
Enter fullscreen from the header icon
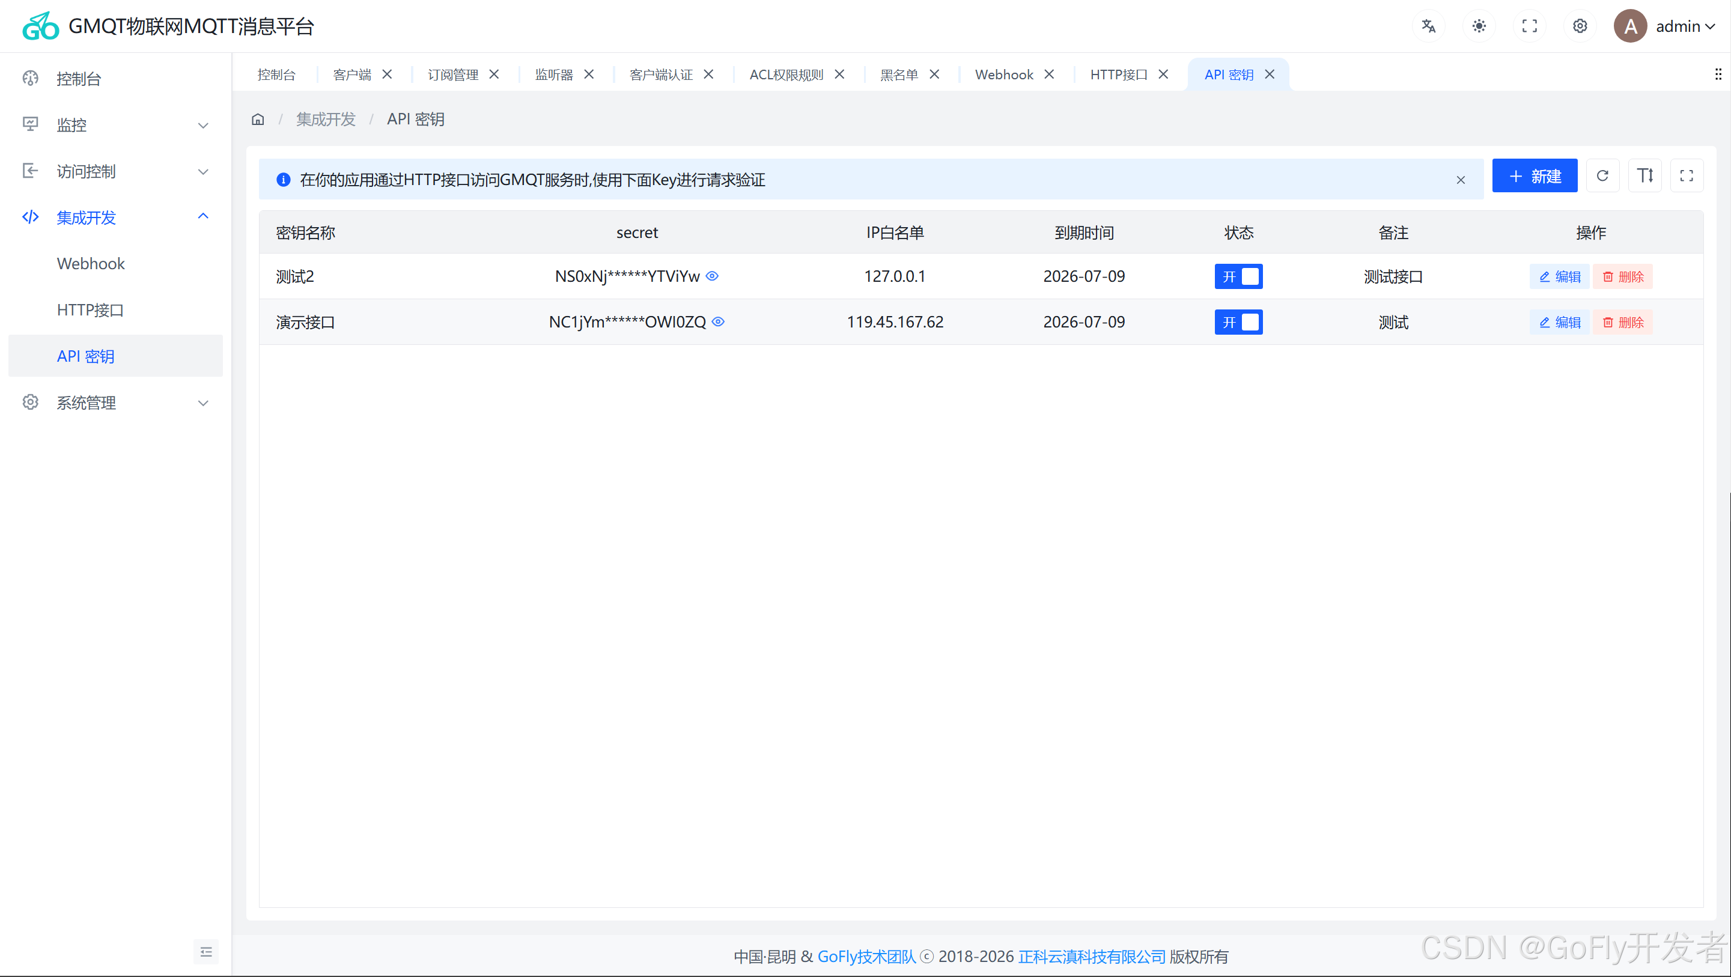pyautogui.click(x=1529, y=26)
